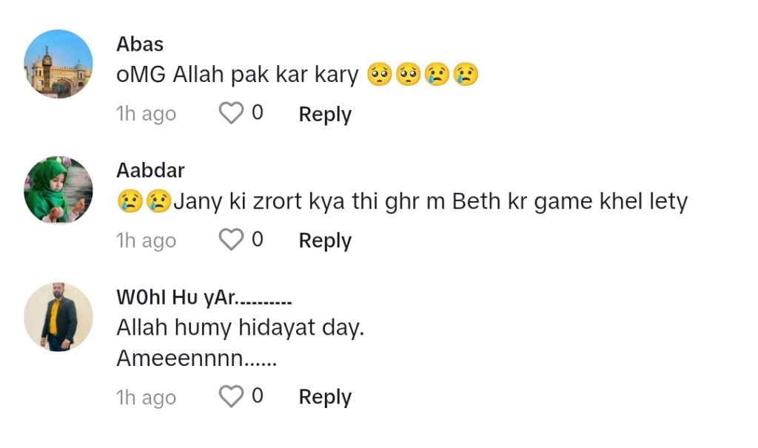The width and height of the screenshot is (758, 448).
Task: Visit the Aabdar username link
Action: click(150, 171)
